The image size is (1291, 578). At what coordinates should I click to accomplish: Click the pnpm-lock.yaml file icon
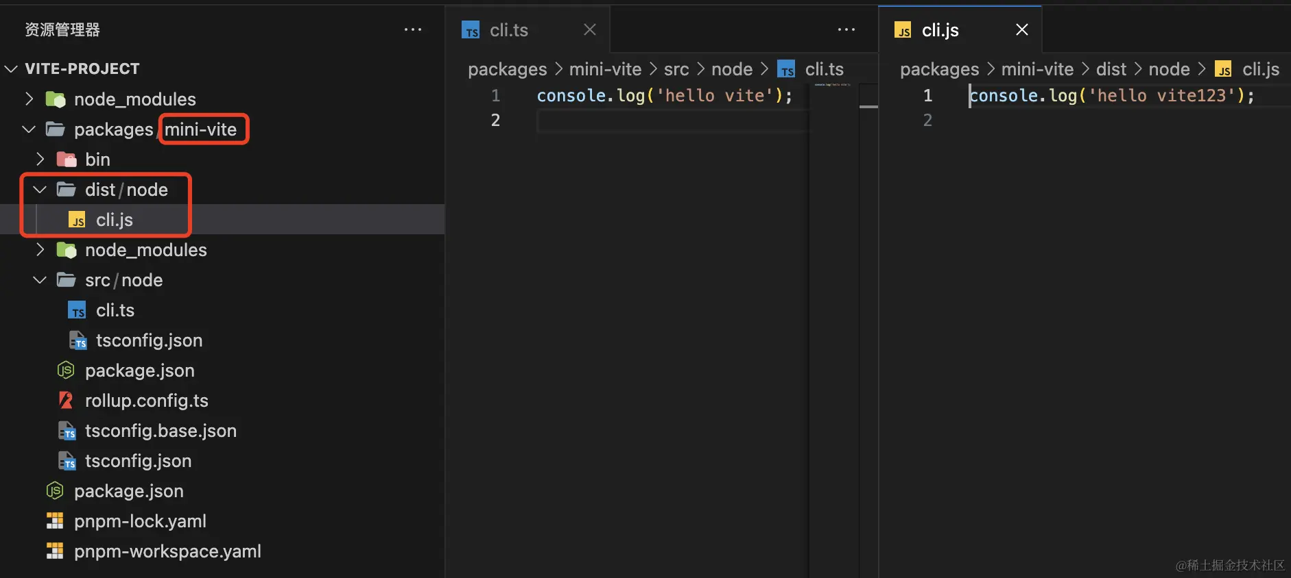(x=55, y=521)
